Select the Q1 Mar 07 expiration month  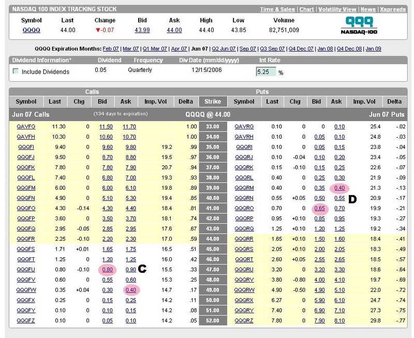(x=155, y=49)
